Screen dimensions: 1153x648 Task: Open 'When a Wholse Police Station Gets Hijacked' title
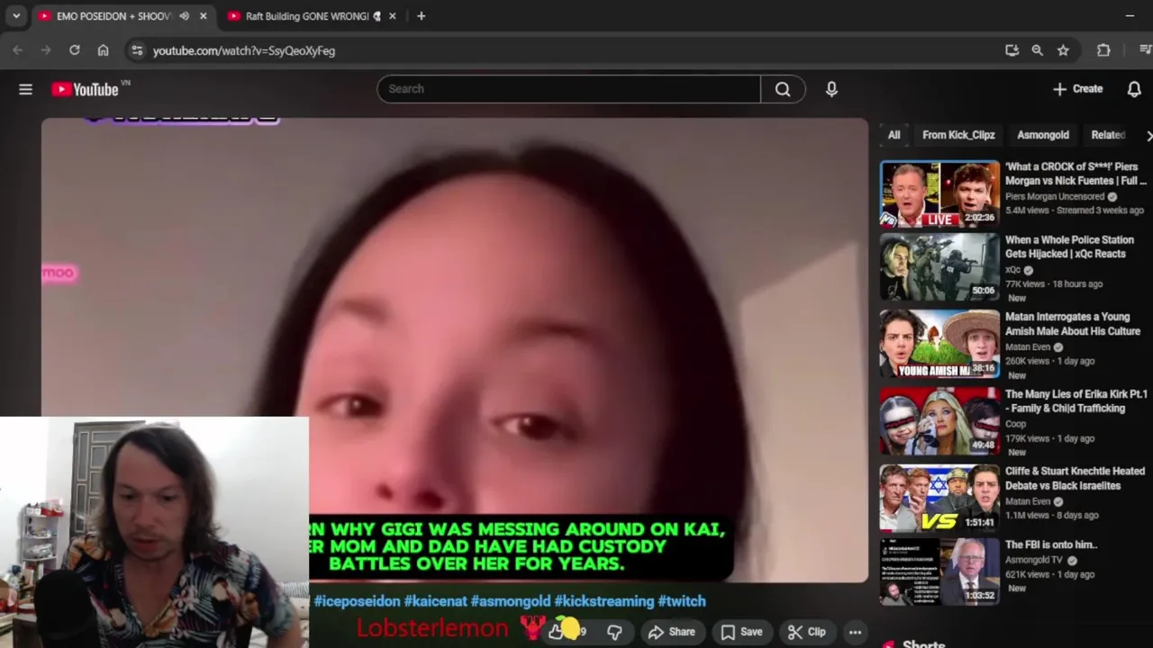[1069, 247]
